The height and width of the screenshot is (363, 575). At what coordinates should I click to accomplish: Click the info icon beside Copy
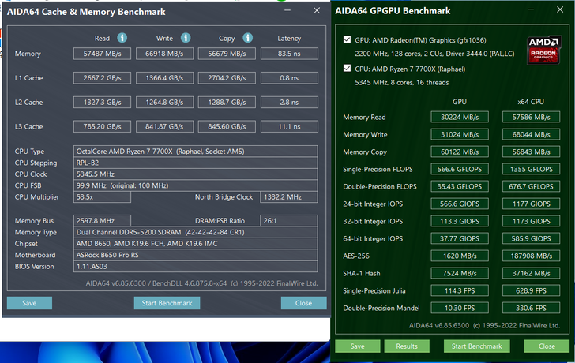246,38
